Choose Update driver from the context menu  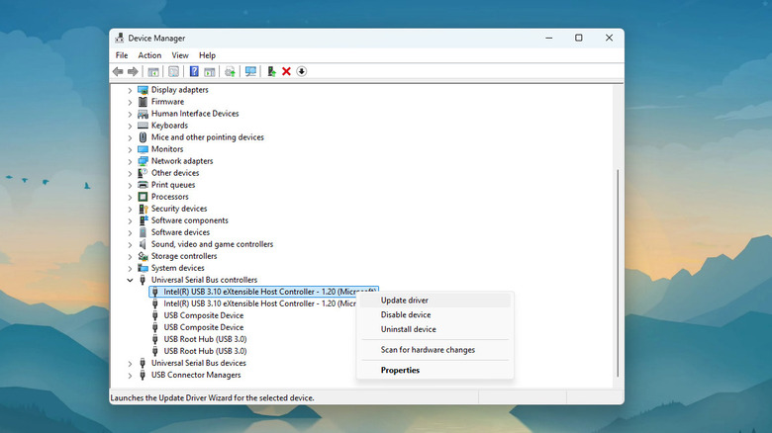405,300
